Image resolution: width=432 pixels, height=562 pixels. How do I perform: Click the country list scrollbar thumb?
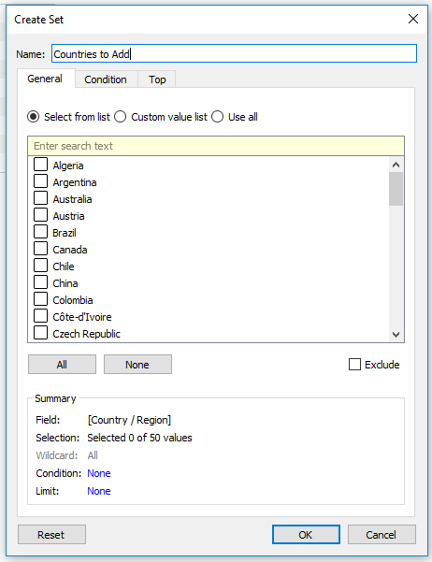(396, 189)
